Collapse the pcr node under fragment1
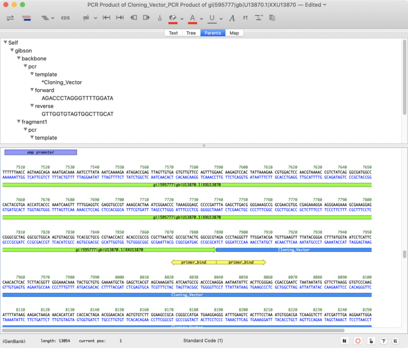 25,129
